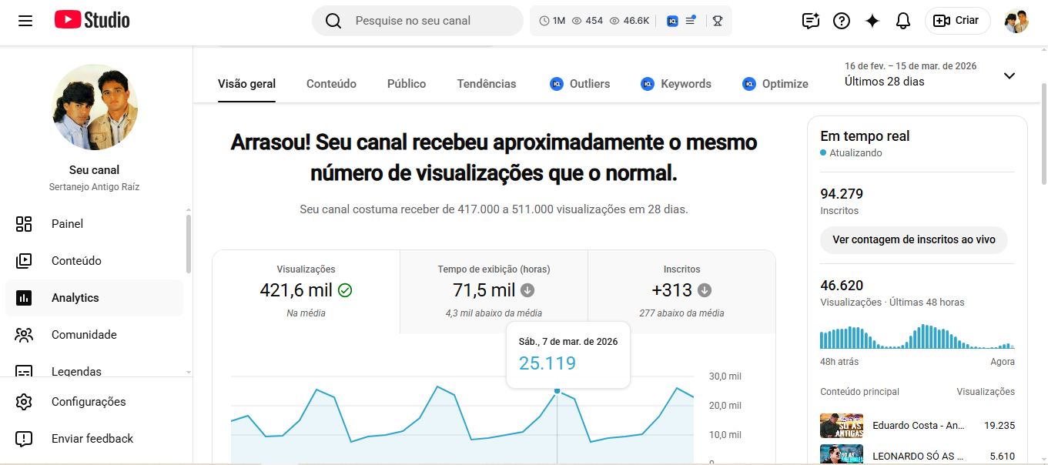Click the help question mark icon
The width and height of the screenshot is (1048, 465).
point(842,21)
